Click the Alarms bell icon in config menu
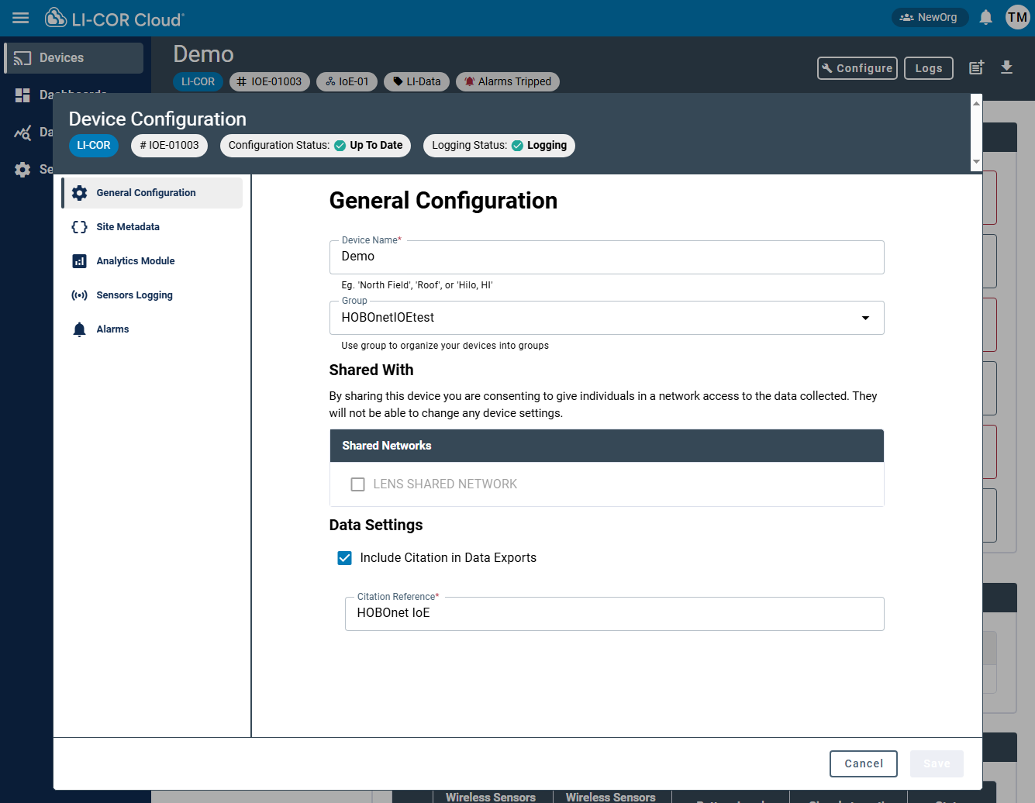This screenshot has height=803, width=1035. [x=79, y=329]
